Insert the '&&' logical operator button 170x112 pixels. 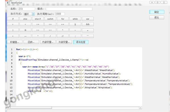(88, 24)
